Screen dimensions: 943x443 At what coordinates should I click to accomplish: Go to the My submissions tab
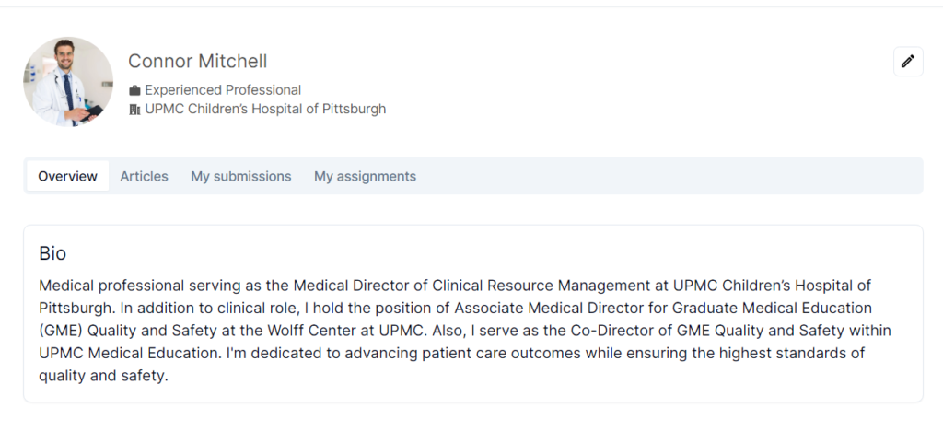tap(241, 176)
